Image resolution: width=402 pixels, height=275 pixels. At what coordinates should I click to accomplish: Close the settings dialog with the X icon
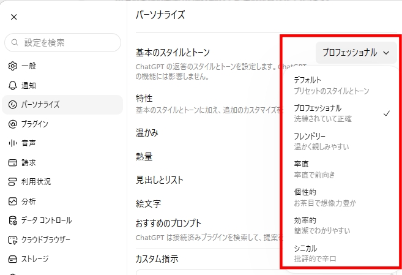(x=14, y=17)
